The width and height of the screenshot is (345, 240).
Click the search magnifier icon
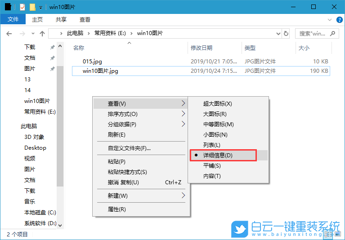point(332,33)
